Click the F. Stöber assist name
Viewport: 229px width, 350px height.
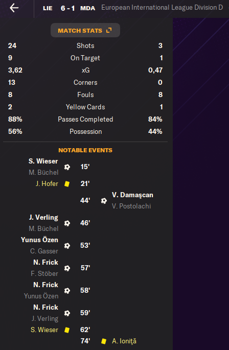tap(44, 273)
